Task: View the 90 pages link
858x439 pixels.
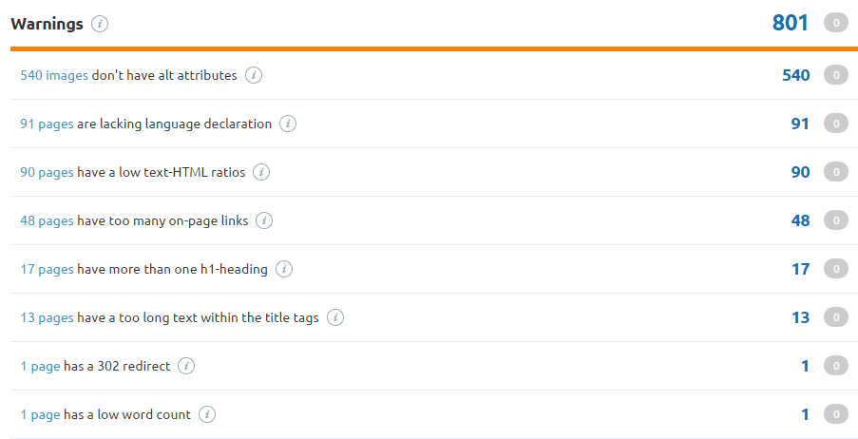Action: (x=48, y=172)
